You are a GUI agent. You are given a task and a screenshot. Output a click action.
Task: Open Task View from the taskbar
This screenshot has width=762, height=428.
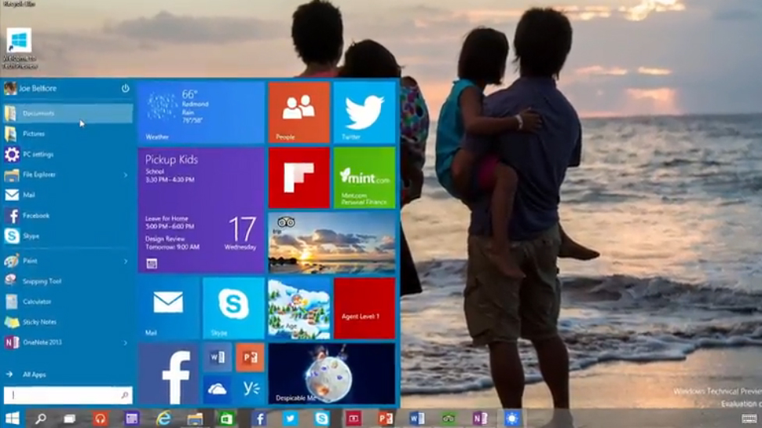[69, 419]
